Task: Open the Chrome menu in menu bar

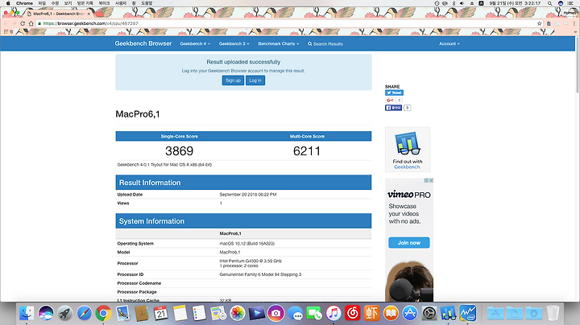Action: 24,3
